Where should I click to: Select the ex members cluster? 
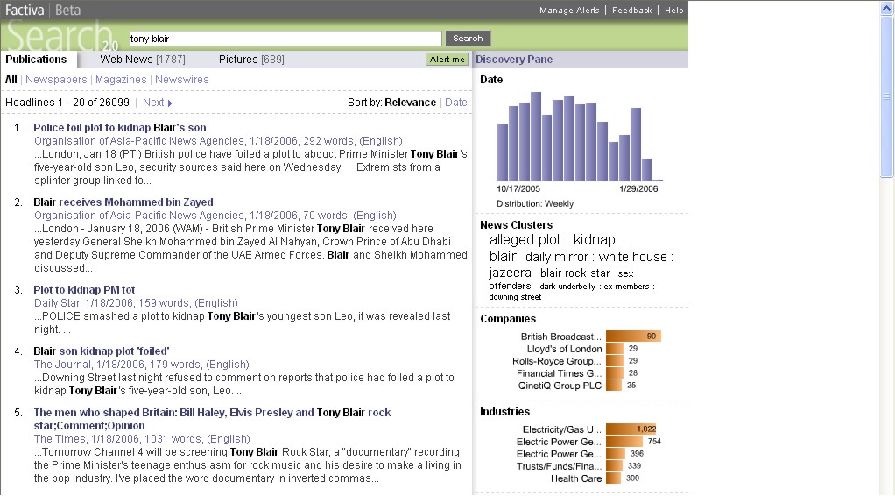(x=626, y=287)
